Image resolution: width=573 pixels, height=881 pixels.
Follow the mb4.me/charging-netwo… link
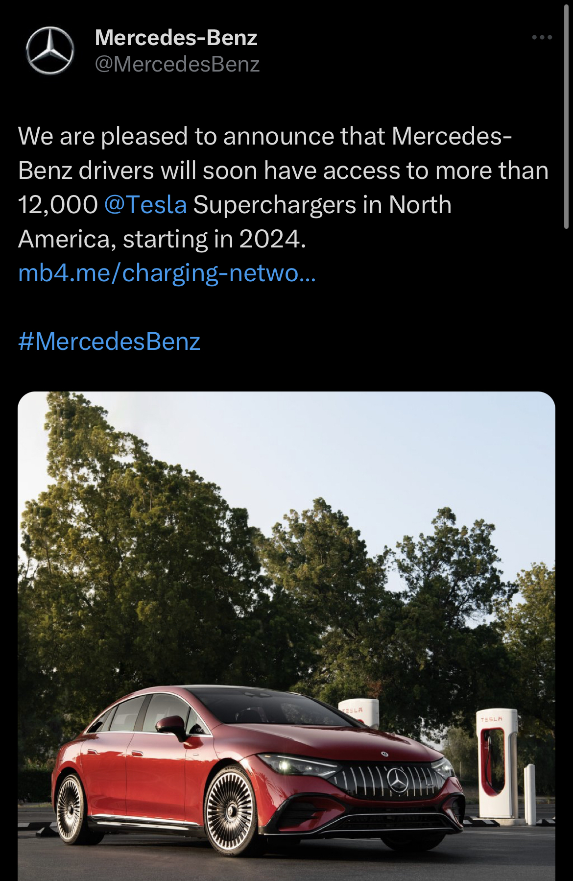coord(167,273)
